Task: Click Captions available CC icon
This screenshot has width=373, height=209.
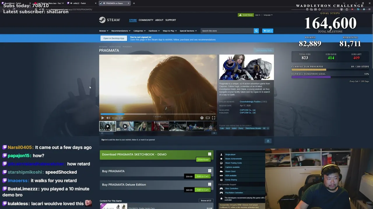Action: [x=221, y=167]
